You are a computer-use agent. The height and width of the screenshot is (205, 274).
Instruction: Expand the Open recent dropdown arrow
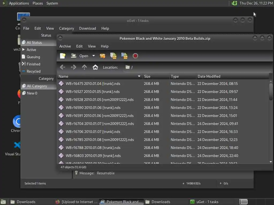(94, 56)
